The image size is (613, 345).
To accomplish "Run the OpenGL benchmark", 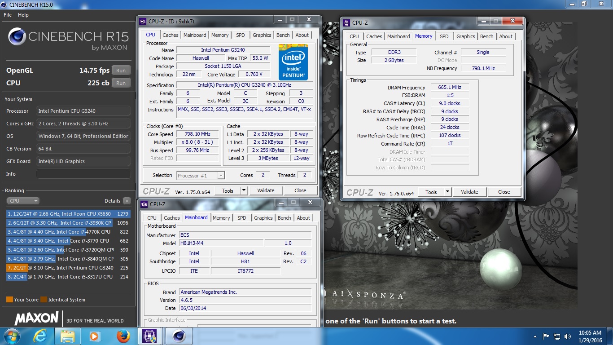I will click(x=121, y=71).
